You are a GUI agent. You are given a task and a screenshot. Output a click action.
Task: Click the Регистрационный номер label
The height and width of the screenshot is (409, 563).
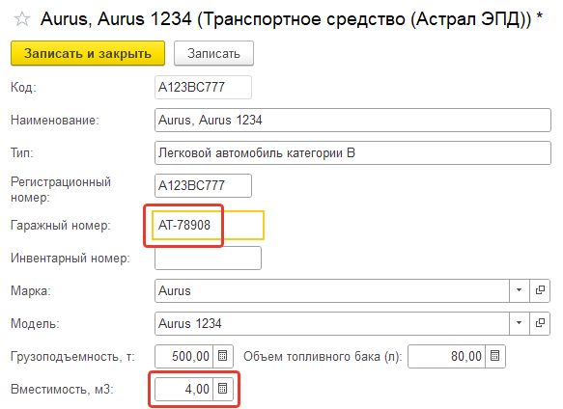tap(61, 189)
